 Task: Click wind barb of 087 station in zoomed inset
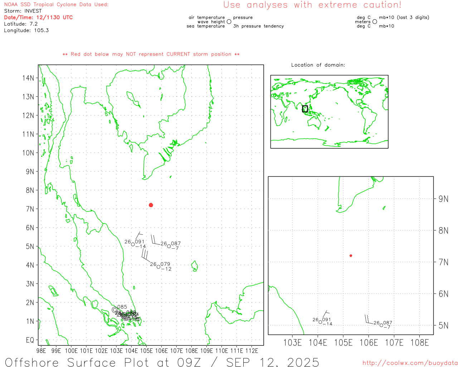click(x=369, y=320)
